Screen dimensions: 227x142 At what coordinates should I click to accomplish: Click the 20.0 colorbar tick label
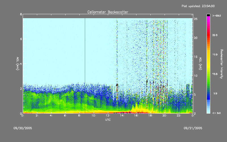[x=215, y=35]
